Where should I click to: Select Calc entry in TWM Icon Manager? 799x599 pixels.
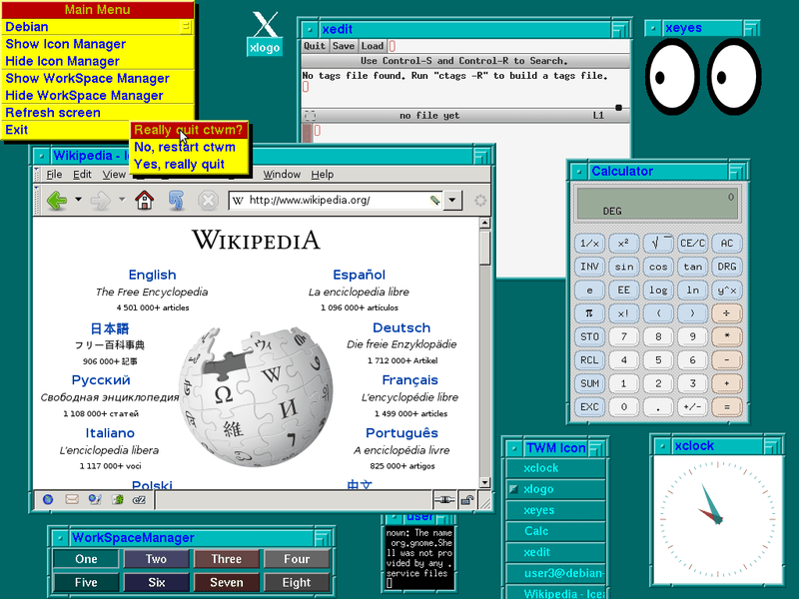[556, 531]
